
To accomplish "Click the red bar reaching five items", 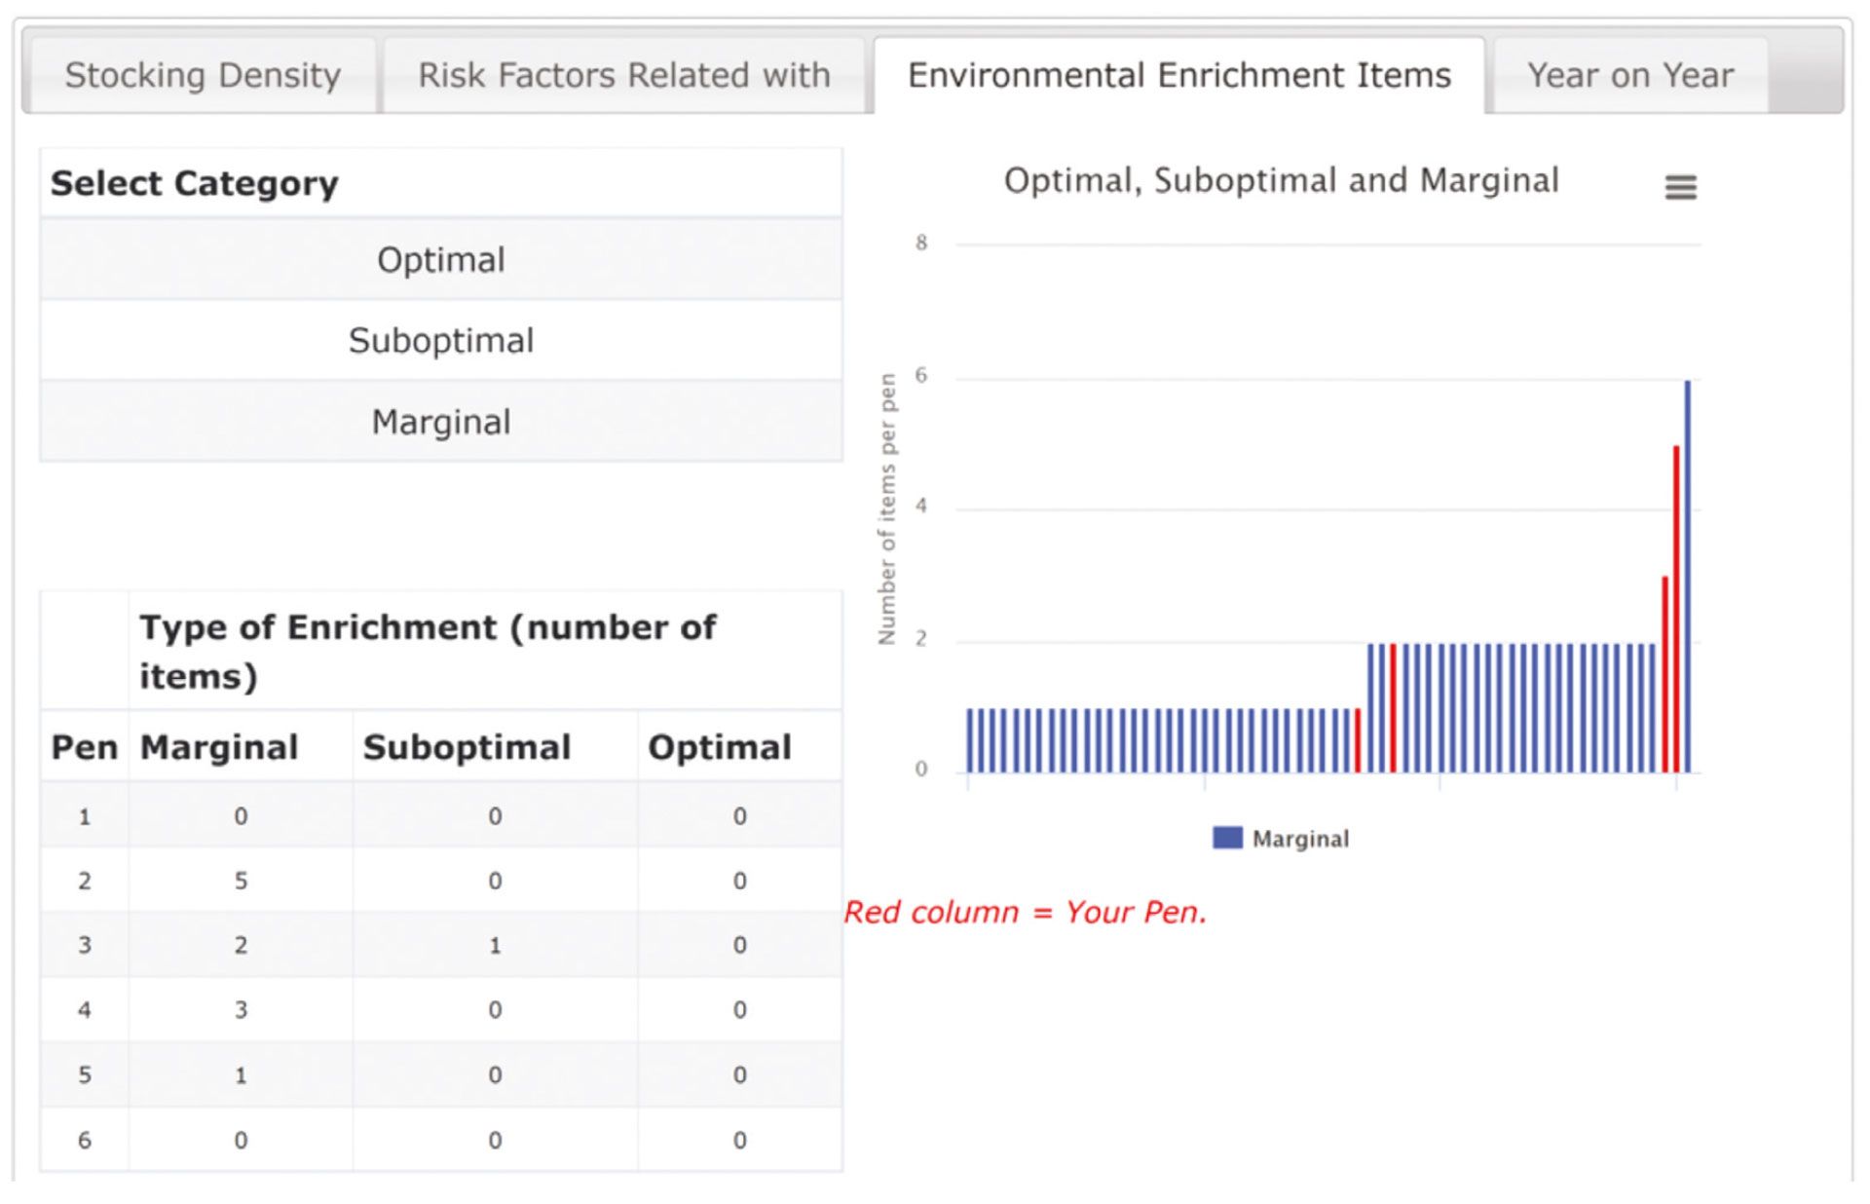I will pos(1676,610).
